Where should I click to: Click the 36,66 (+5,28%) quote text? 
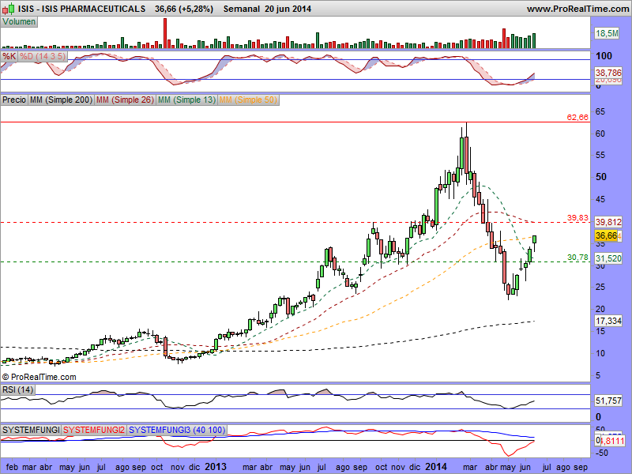click(184, 9)
